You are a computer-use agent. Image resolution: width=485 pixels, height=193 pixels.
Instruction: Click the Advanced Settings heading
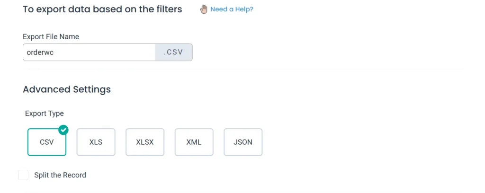67,89
